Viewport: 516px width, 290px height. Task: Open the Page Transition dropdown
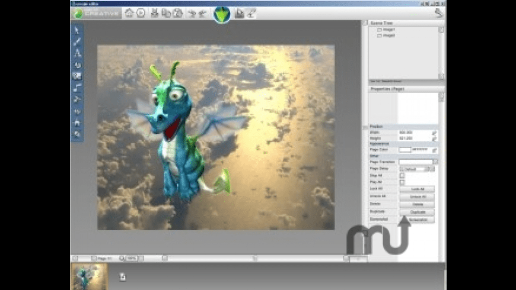(435, 162)
